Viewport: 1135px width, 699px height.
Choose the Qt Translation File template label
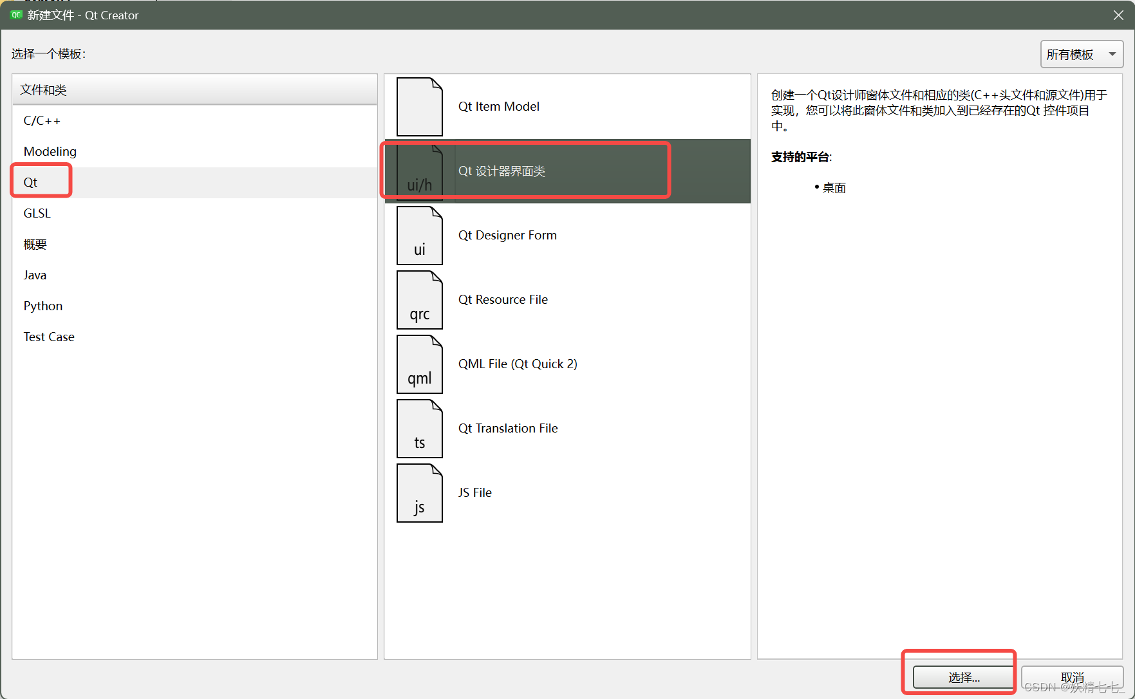click(508, 428)
